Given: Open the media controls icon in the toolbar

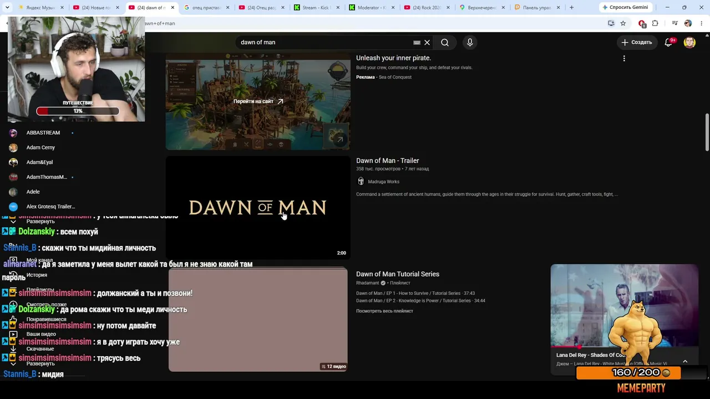Looking at the screenshot, I should (674, 23).
